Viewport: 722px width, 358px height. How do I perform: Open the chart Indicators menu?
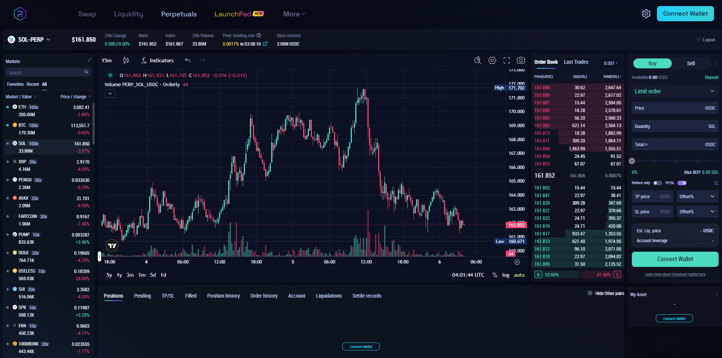pyautogui.click(x=157, y=60)
